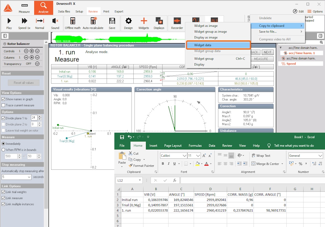
Task: Toggle Link measure checkbox
Action: [x=3, y=198]
